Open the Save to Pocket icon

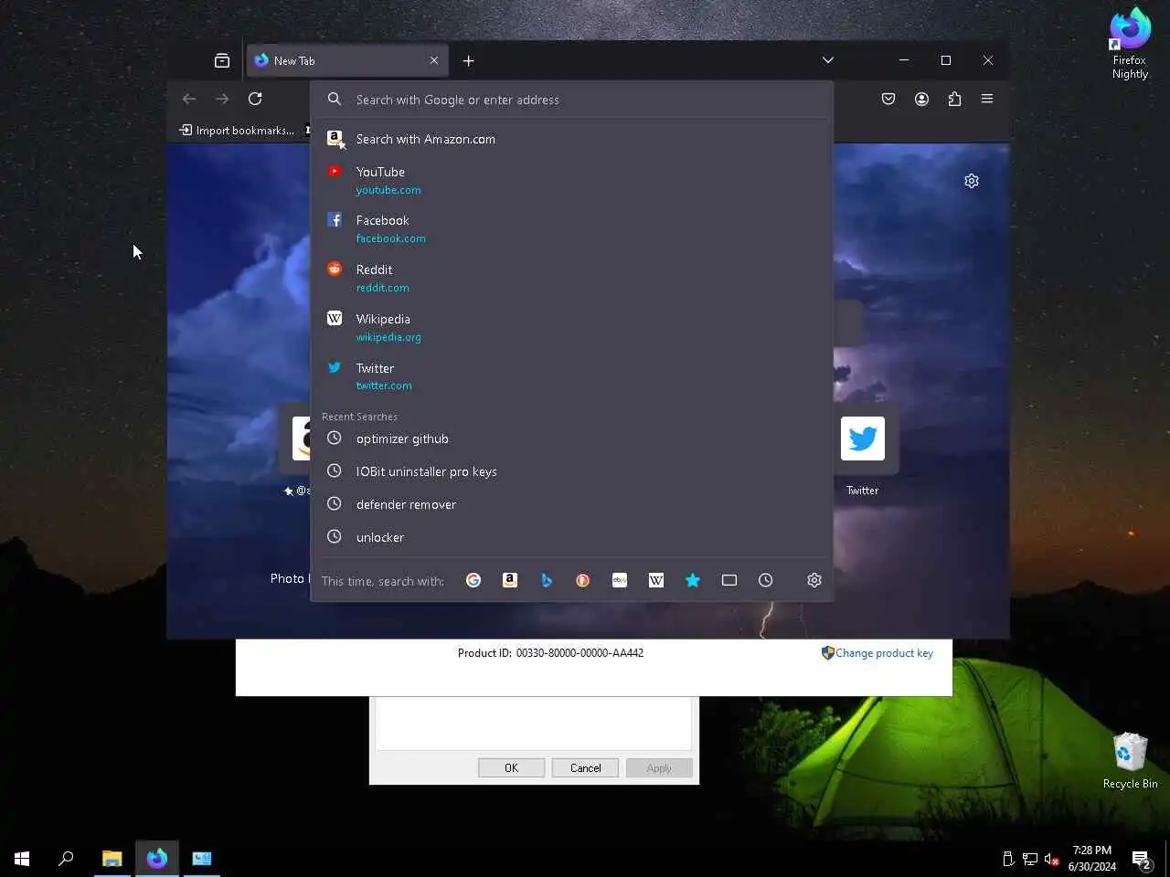(x=888, y=99)
